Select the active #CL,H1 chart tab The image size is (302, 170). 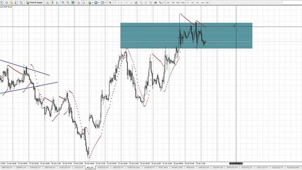coord(90,168)
